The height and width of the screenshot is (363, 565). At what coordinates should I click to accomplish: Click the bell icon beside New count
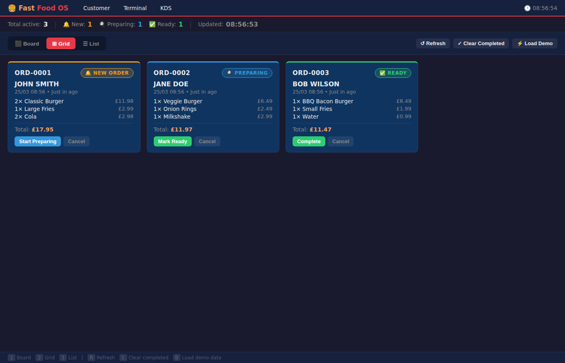click(x=66, y=24)
